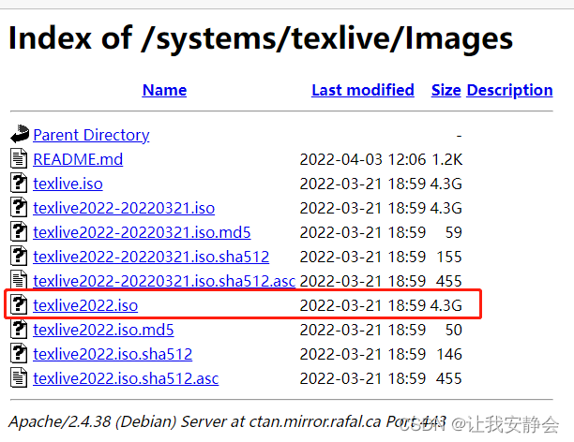The height and width of the screenshot is (442, 574).
Task: Download the highlighted texlive2022.iso link
Action: click(x=85, y=305)
